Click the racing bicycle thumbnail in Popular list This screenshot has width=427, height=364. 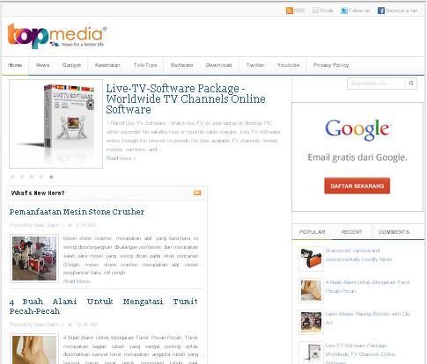[x=311, y=322]
